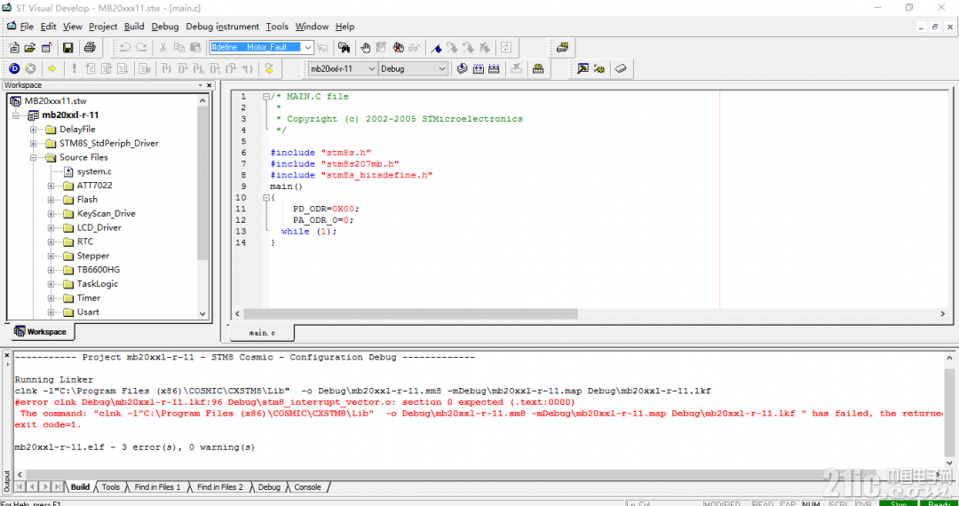Click the Save floppy disk icon
Image resolution: width=959 pixels, height=506 pixels.
(67, 47)
